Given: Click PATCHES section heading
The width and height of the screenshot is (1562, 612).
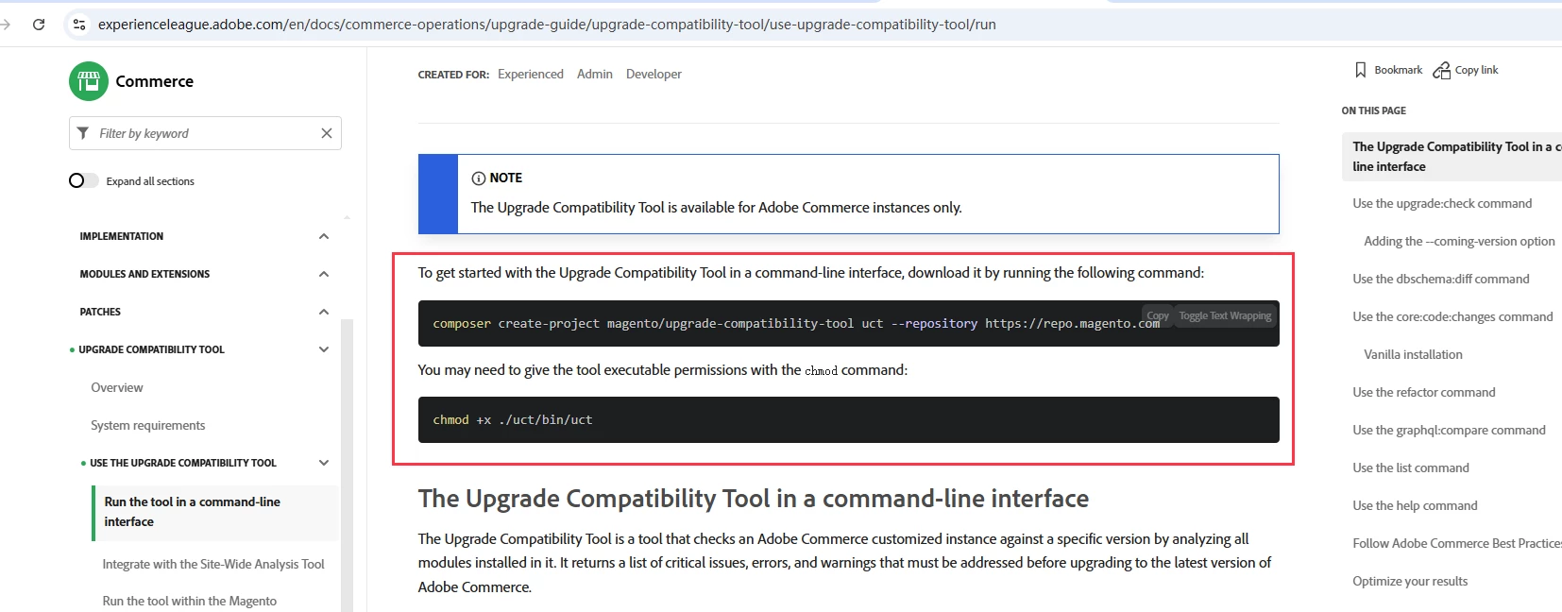Looking at the screenshot, I should pyautogui.click(x=100, y=312).
